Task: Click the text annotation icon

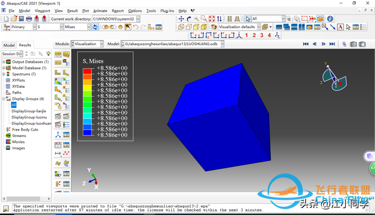Action: (x=340, y=27)
